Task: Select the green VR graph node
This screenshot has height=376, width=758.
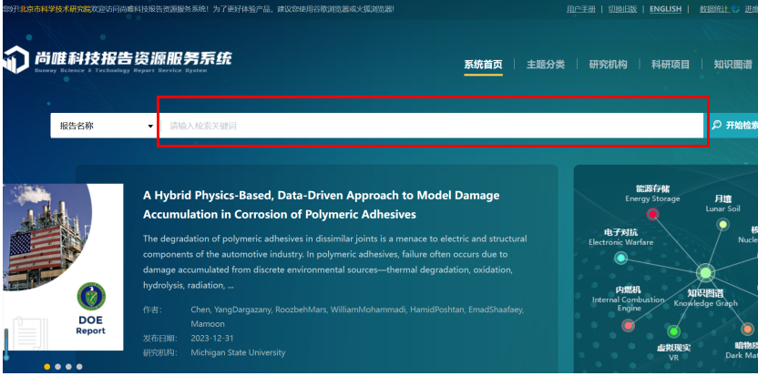Action: tap(673, 331)
